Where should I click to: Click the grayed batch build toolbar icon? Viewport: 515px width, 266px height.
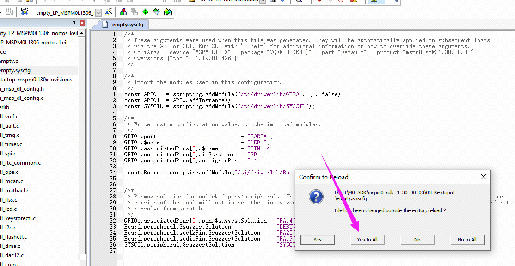click(10, 12)
